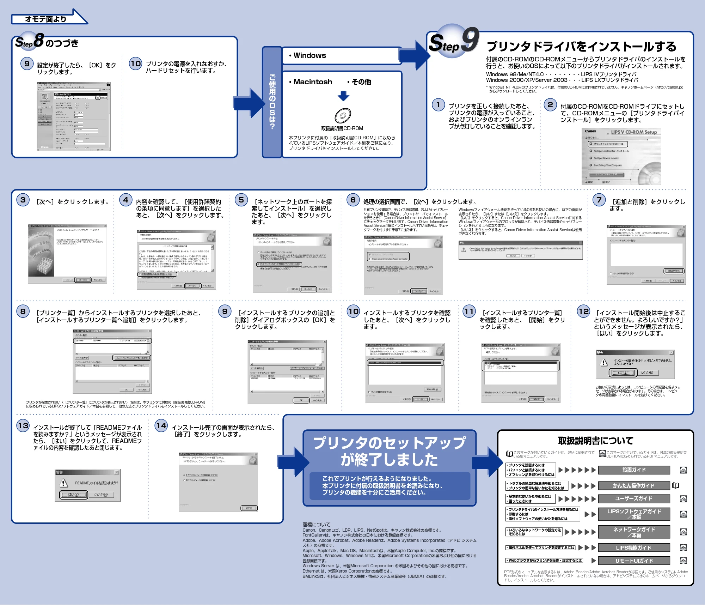This screenshot has width=705, height=605.
Task: Click はい(Y) in the install-start 警告 dialog
Action: coord(623,373)
